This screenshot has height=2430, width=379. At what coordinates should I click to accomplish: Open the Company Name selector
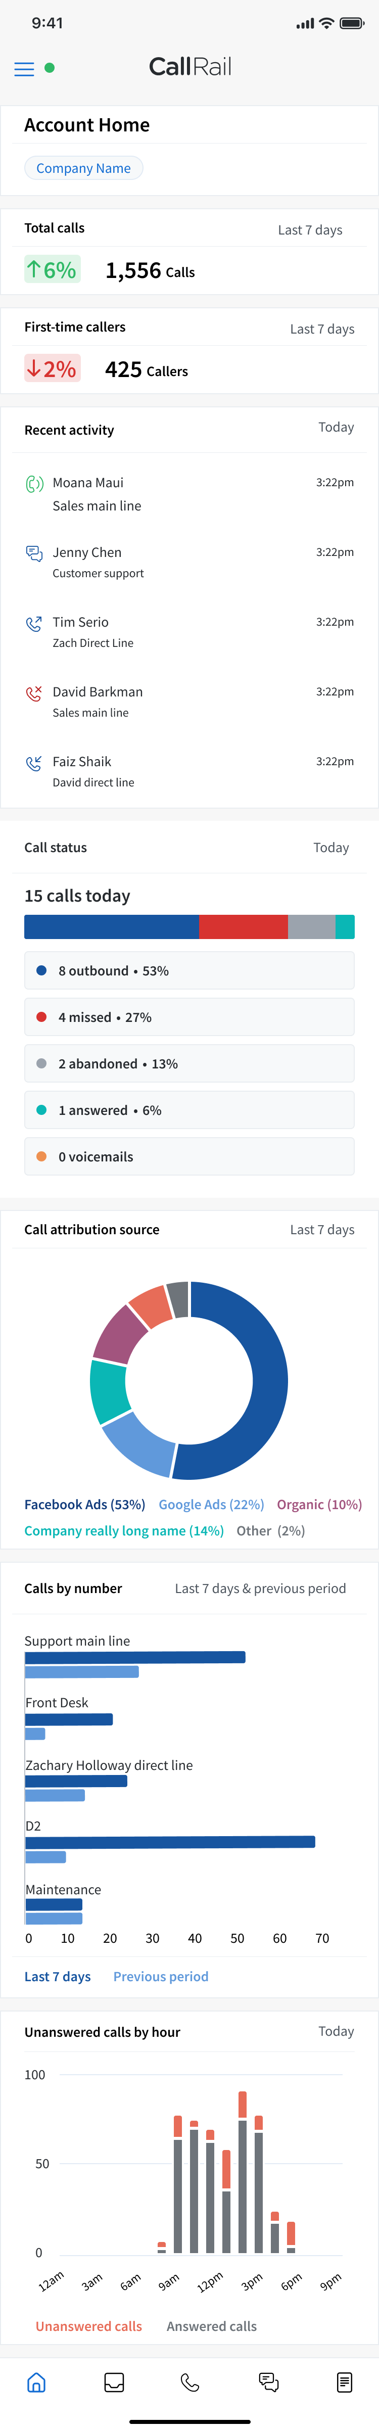click(84, 168)
